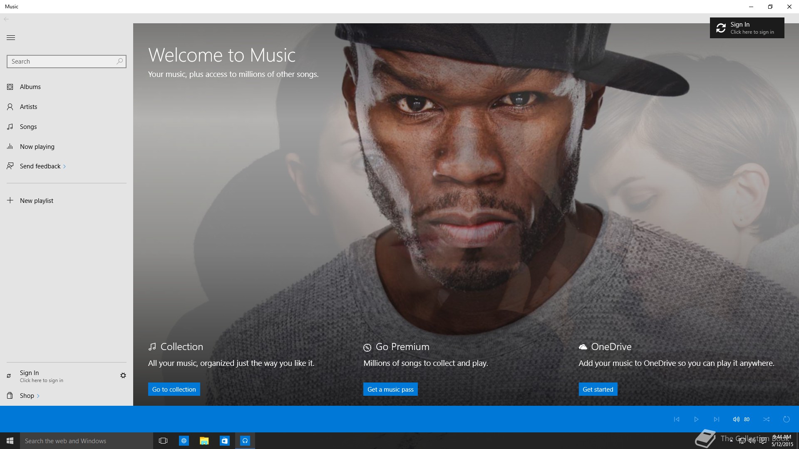Screen dimensions: 799x449
Task: Create a New playlist
Action: coord(67,200)
